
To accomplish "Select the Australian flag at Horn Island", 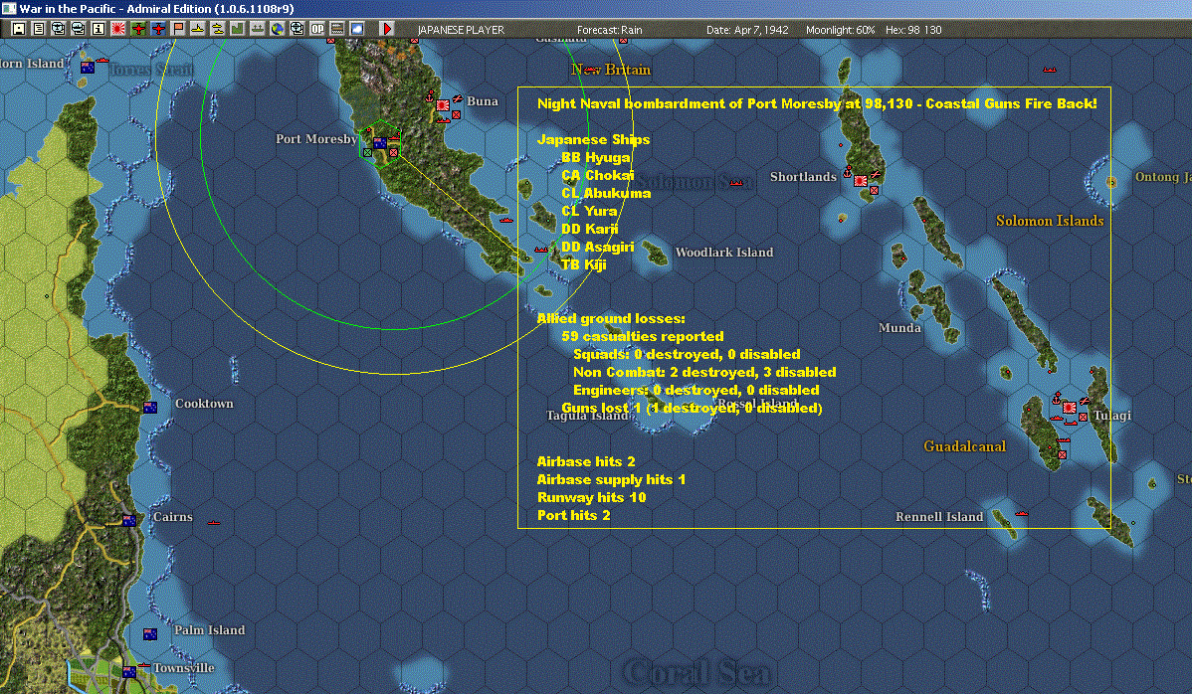I will point(88,67).
